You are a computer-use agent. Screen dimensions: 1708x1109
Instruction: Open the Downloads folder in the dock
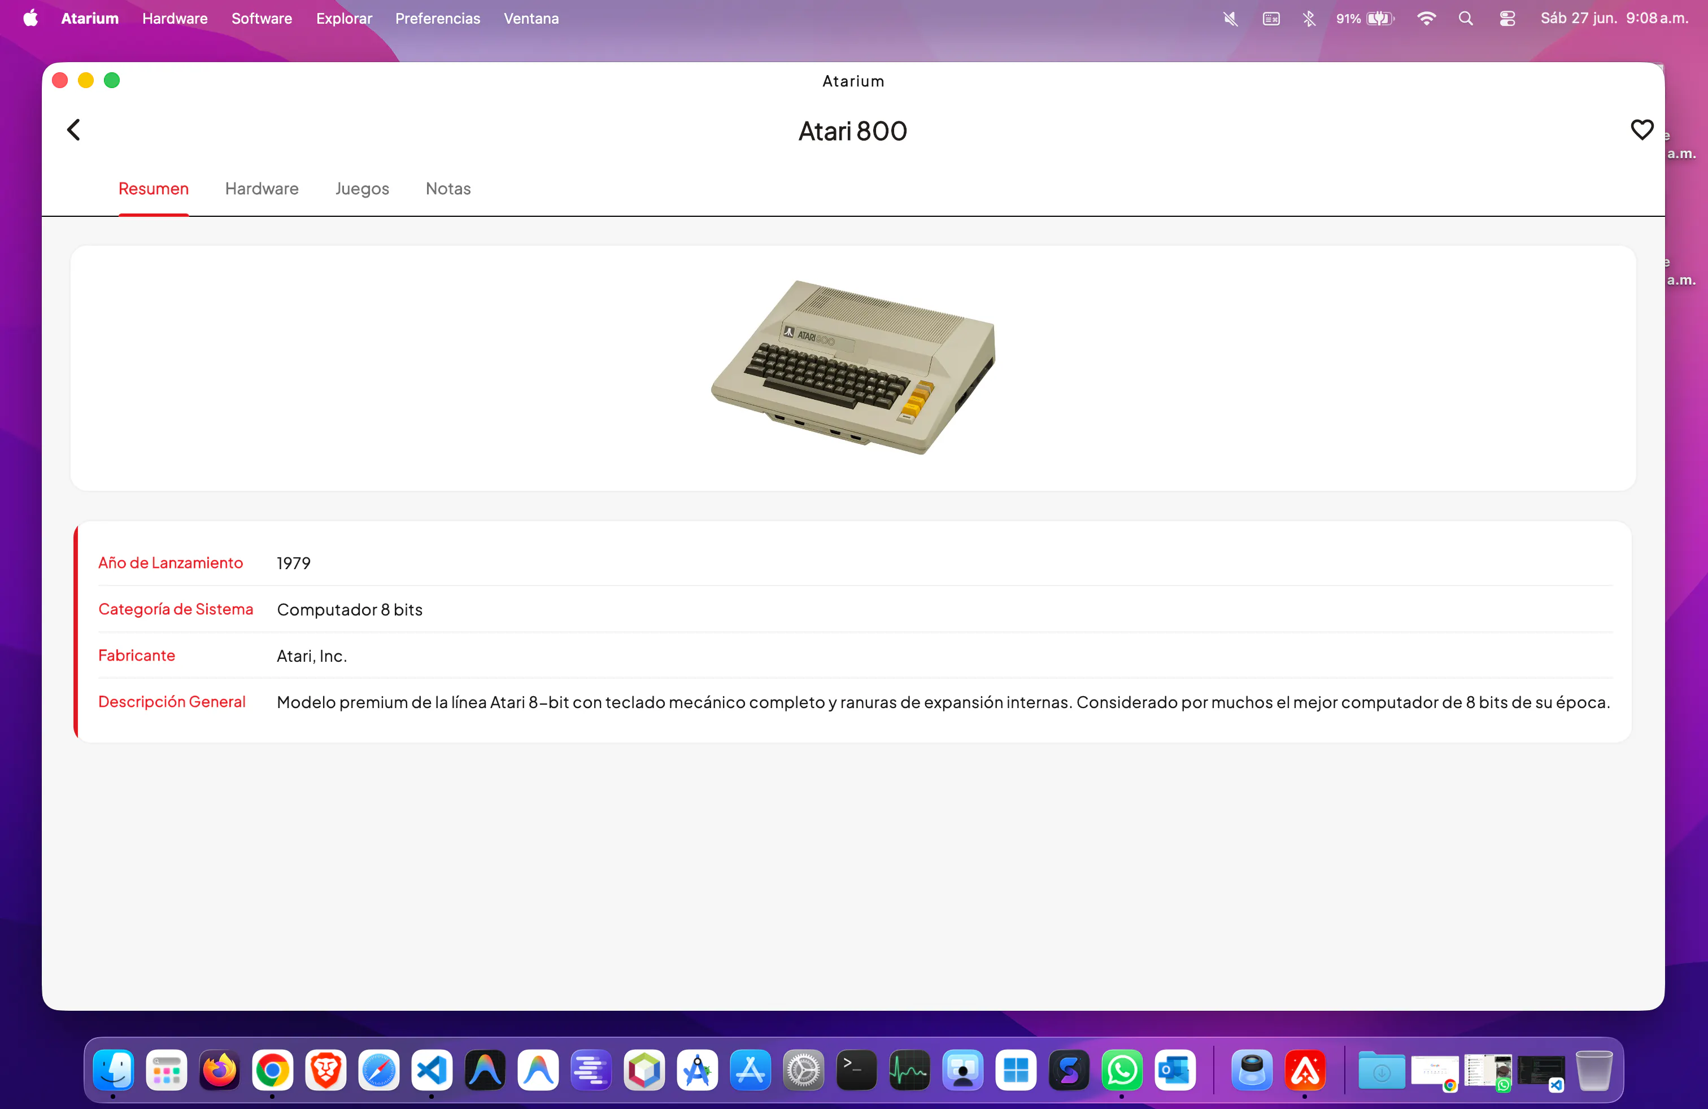(x=1382, y=1070)
